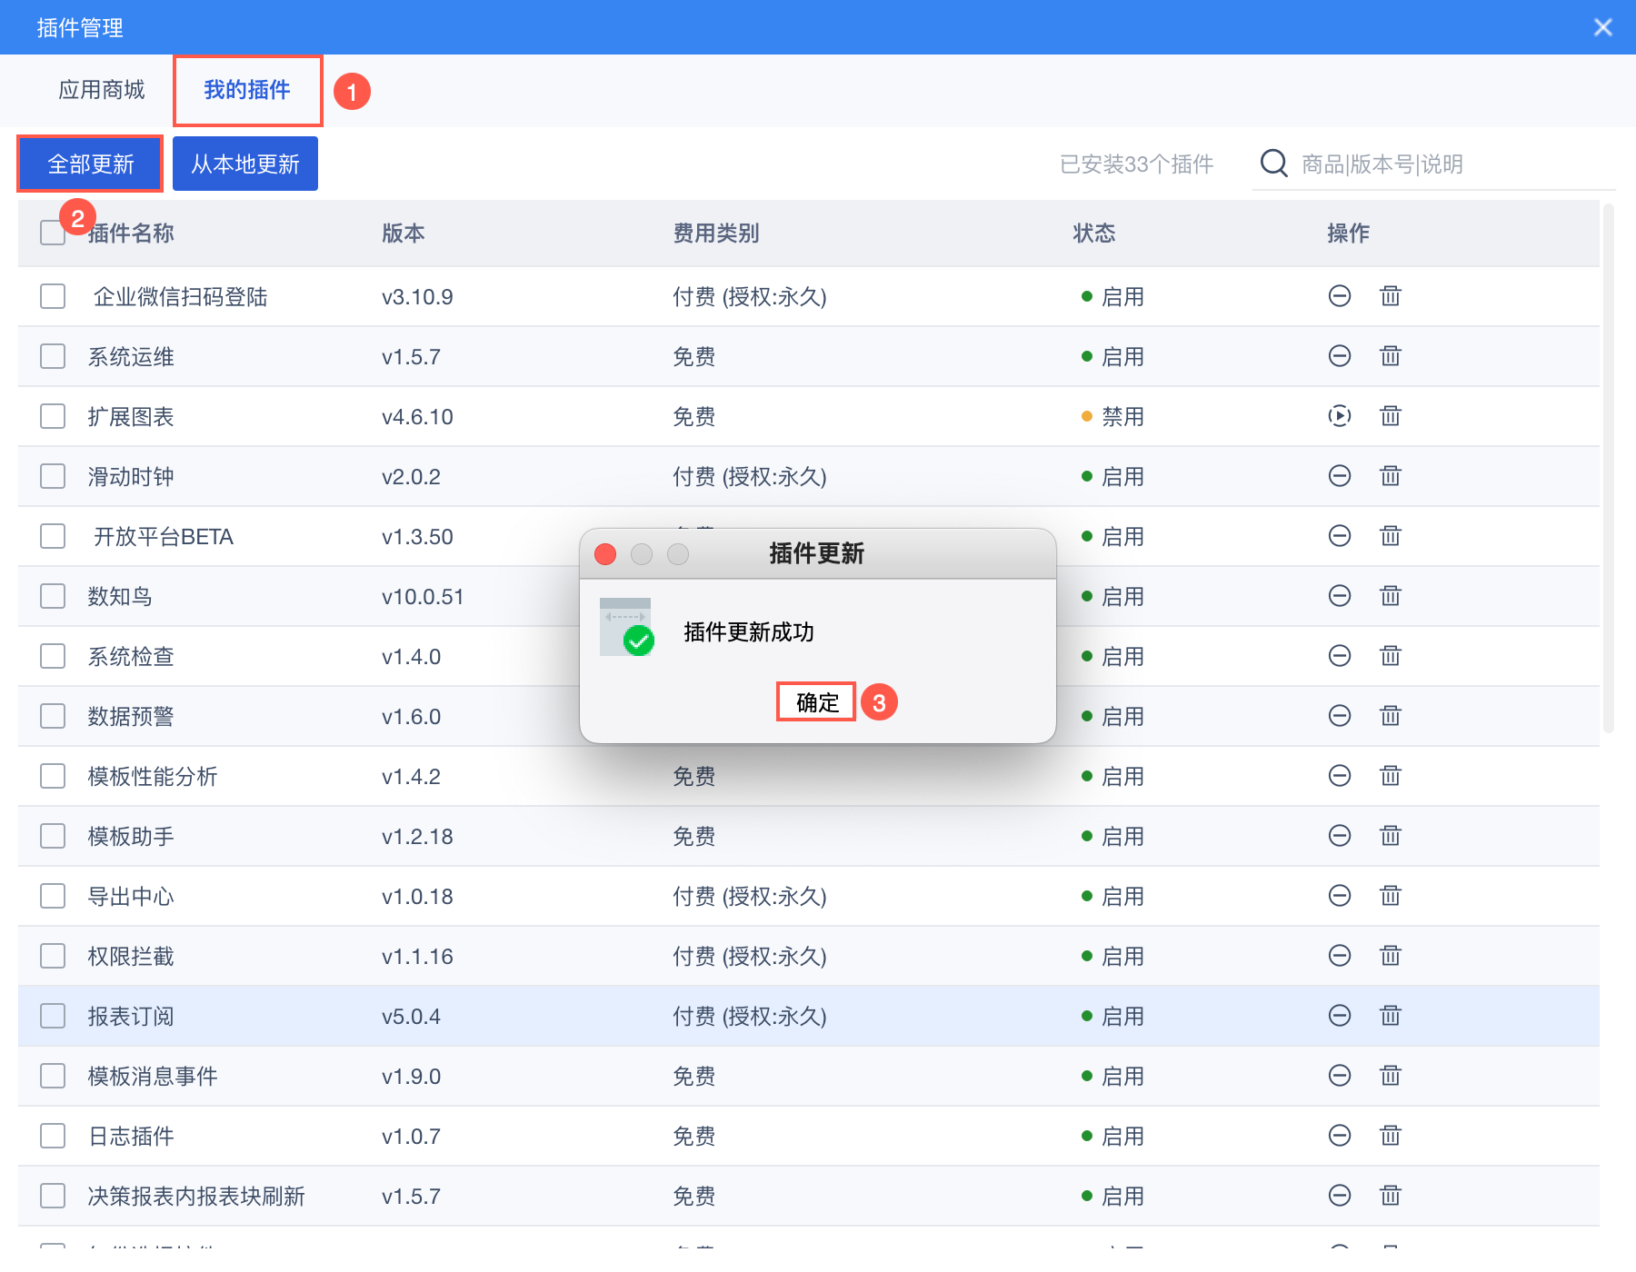
Task: Delete the 模板助手 plugin
Action: [x=1391, y=836]
